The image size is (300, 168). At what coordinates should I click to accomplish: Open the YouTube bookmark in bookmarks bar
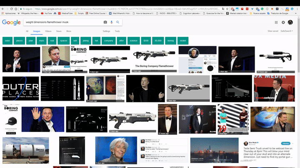[46, 13]
